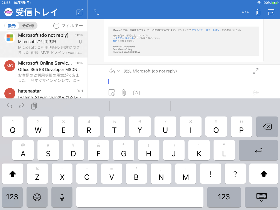
Task: Open the account avatar in the inbox header
Action: coord(8,12)
